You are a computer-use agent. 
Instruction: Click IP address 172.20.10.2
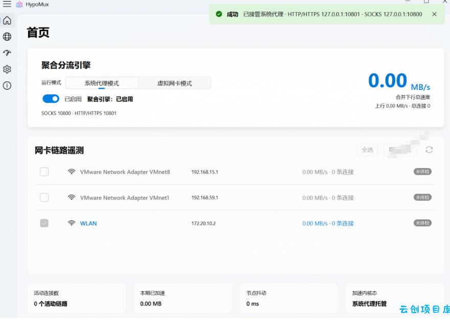click(204, 223)
